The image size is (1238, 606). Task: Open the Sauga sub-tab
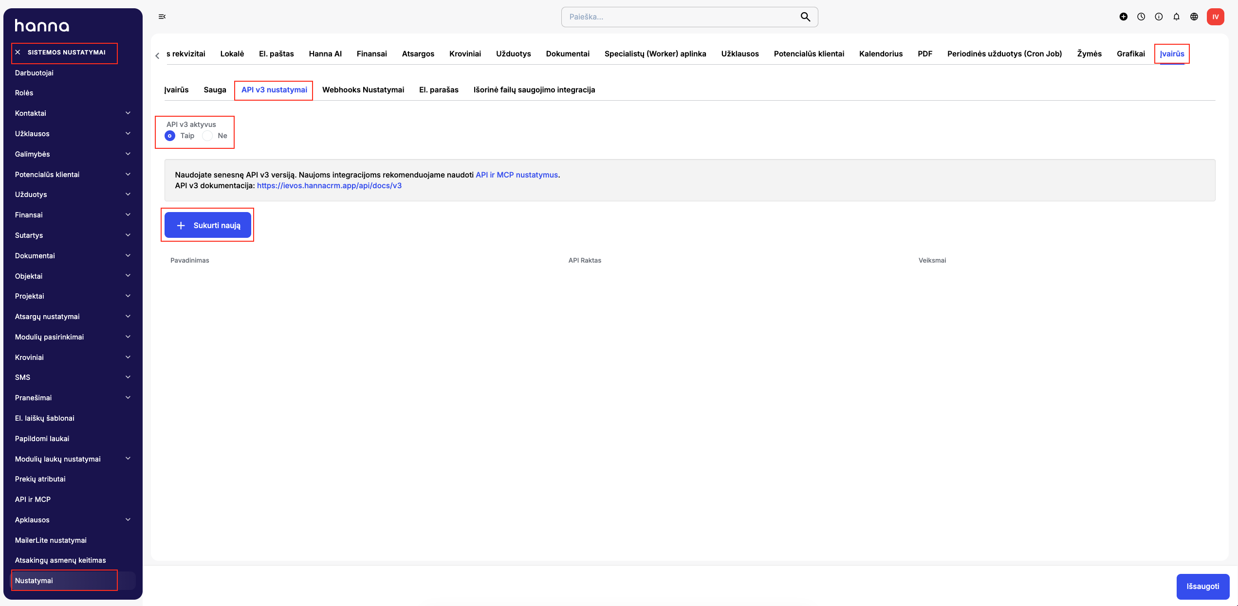[x=215, y=90]
